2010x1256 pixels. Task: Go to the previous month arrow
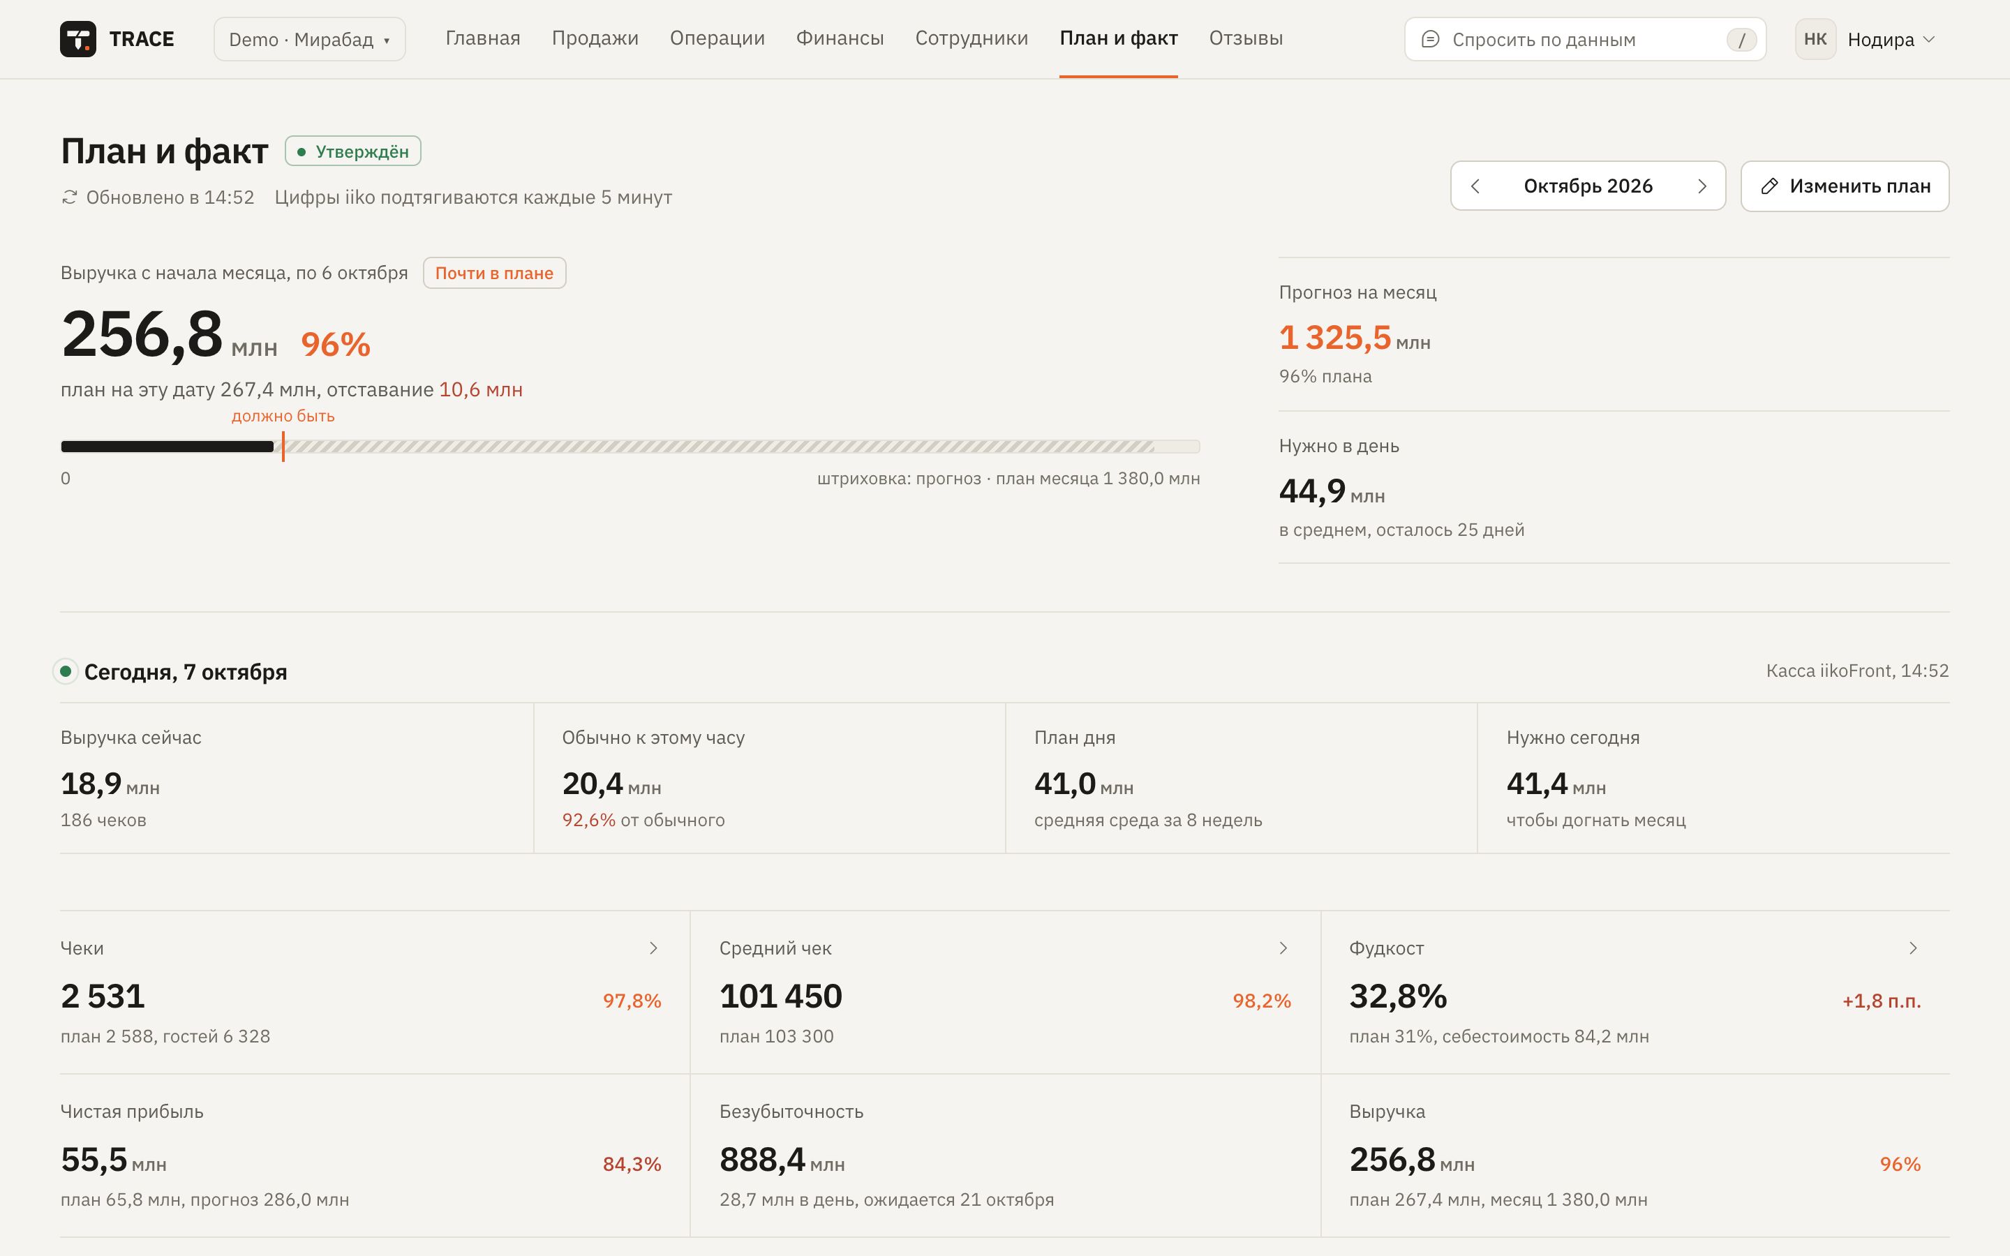[1476, 186]
